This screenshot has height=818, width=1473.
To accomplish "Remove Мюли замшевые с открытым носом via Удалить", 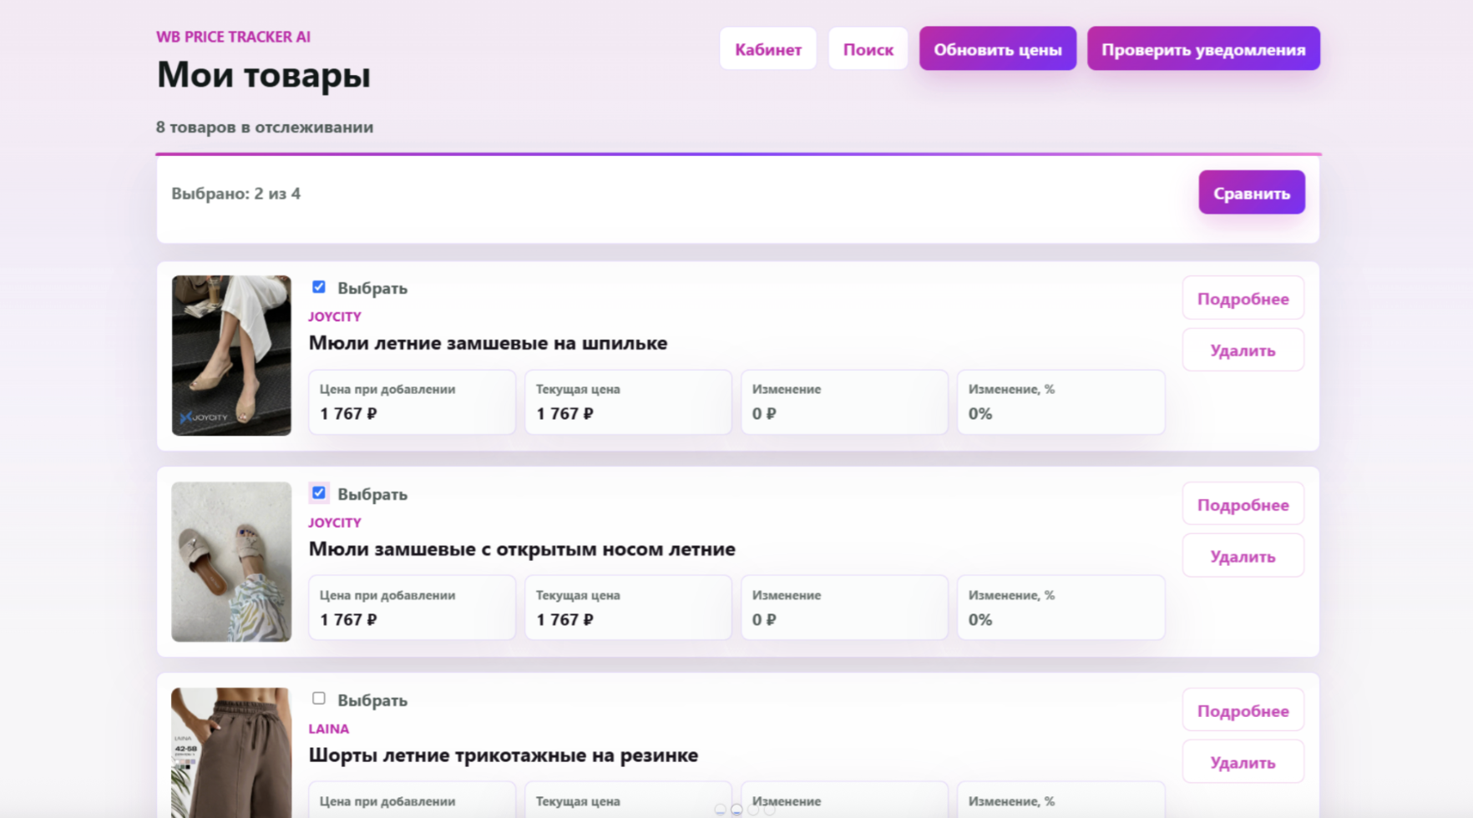I will [x=1243, y=556].
